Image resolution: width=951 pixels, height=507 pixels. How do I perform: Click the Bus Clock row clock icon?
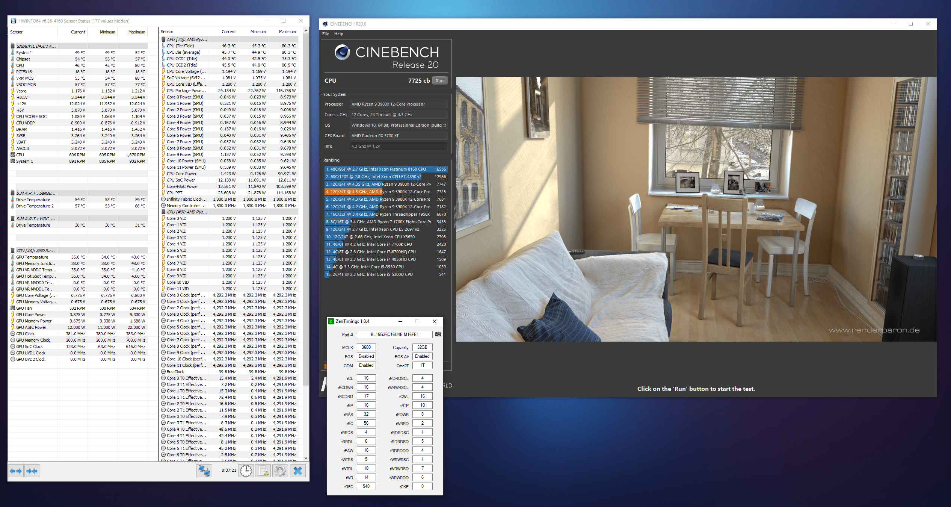pyautogui.click(x=163, y=372)
